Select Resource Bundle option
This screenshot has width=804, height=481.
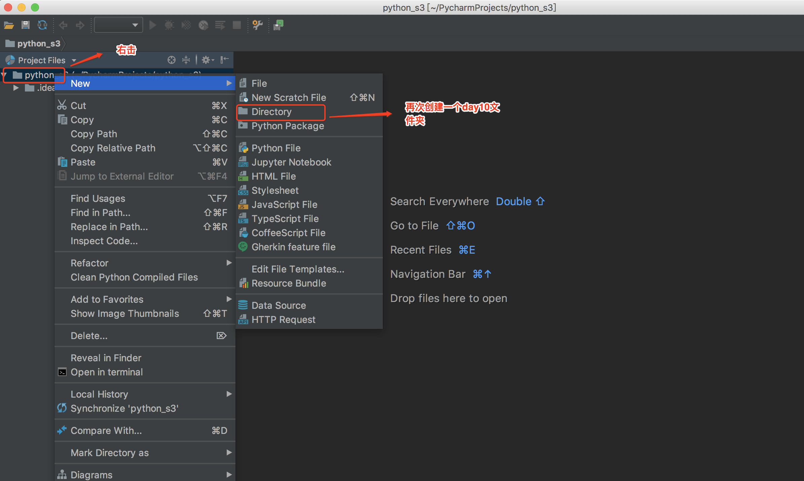(x=309, y=283)
